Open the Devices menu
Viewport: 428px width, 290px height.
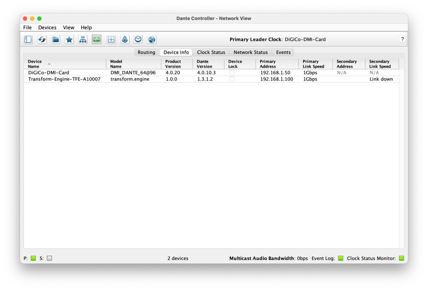pos(47,28)
